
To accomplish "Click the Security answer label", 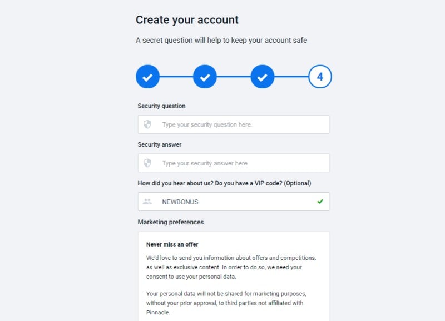I will (160, 144).
